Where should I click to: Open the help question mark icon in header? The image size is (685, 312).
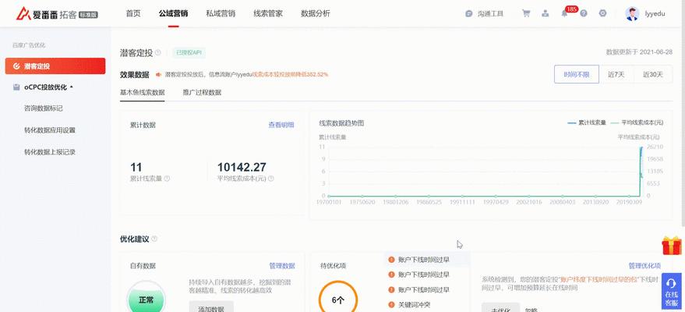point(584,13)
